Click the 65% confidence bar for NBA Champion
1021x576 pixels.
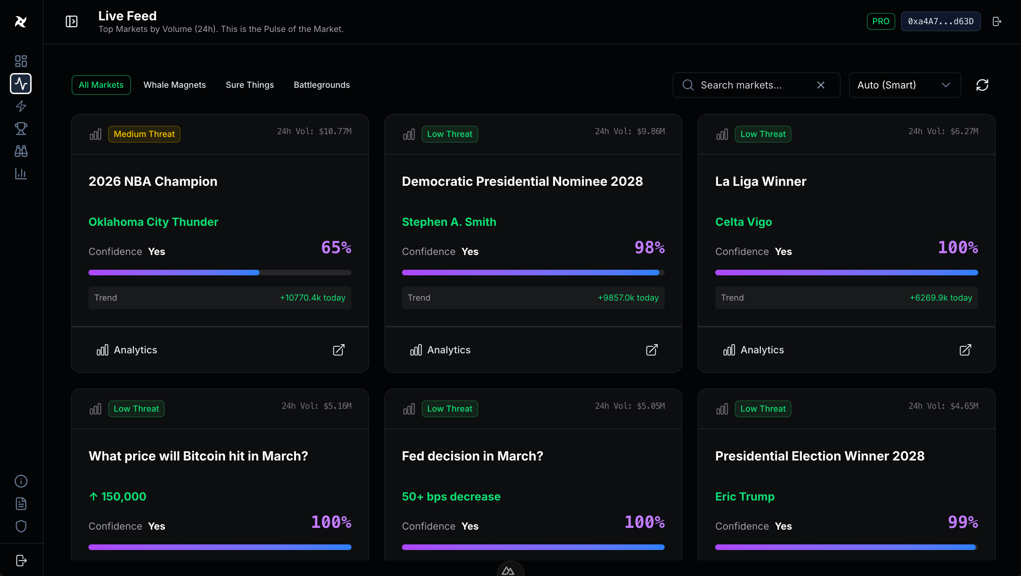[219, 273]
